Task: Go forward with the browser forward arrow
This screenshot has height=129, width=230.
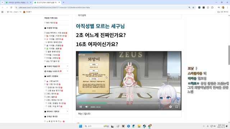Action: click(x=7, y=8)
